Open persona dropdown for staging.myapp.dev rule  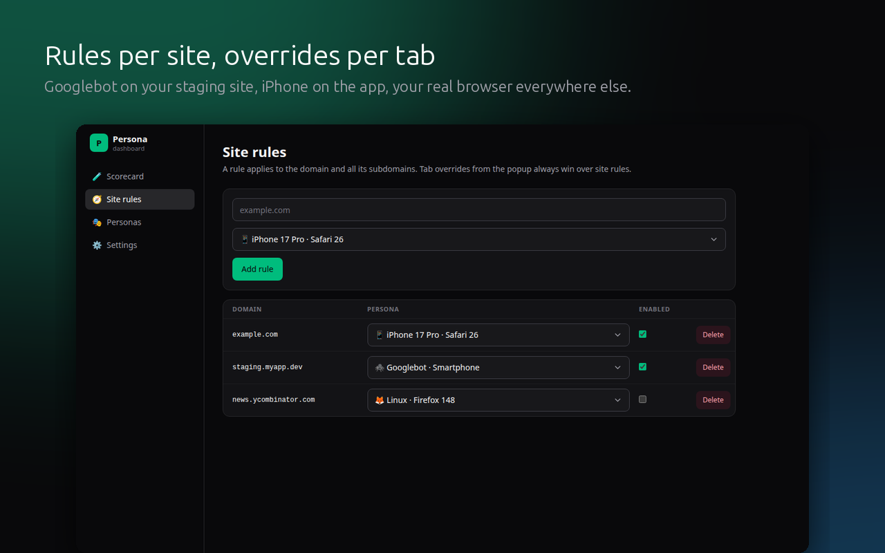click(x=499, y=367)
